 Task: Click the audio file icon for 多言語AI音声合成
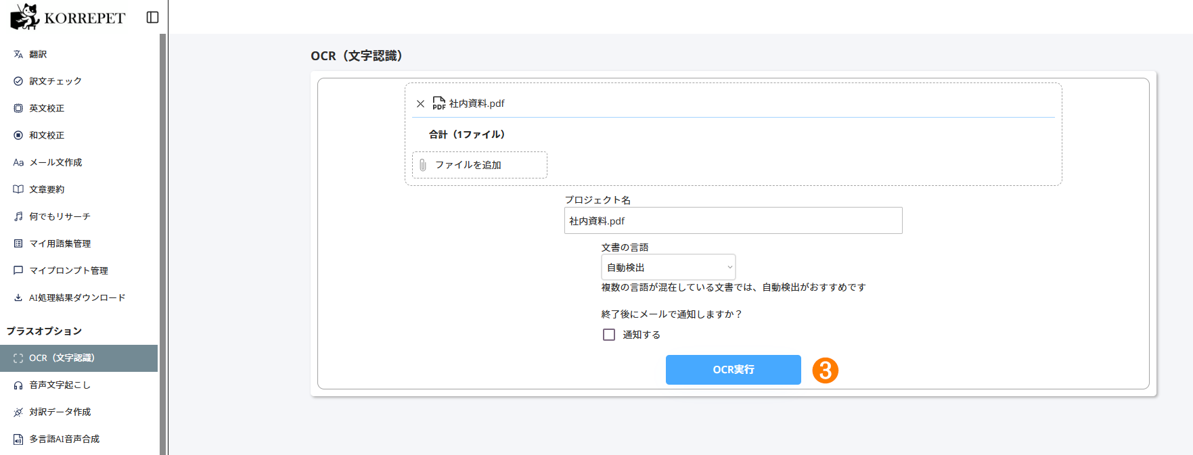click(x=18, y=439)
